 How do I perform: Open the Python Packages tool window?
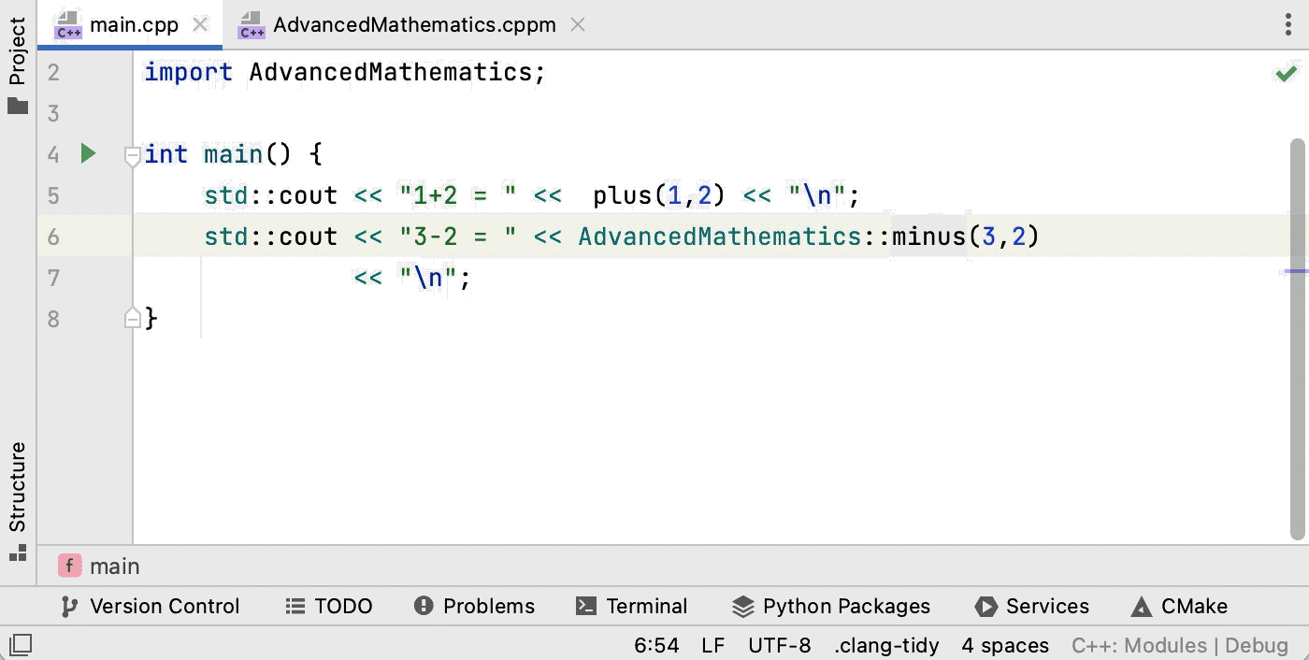click(x=830, y=606)
